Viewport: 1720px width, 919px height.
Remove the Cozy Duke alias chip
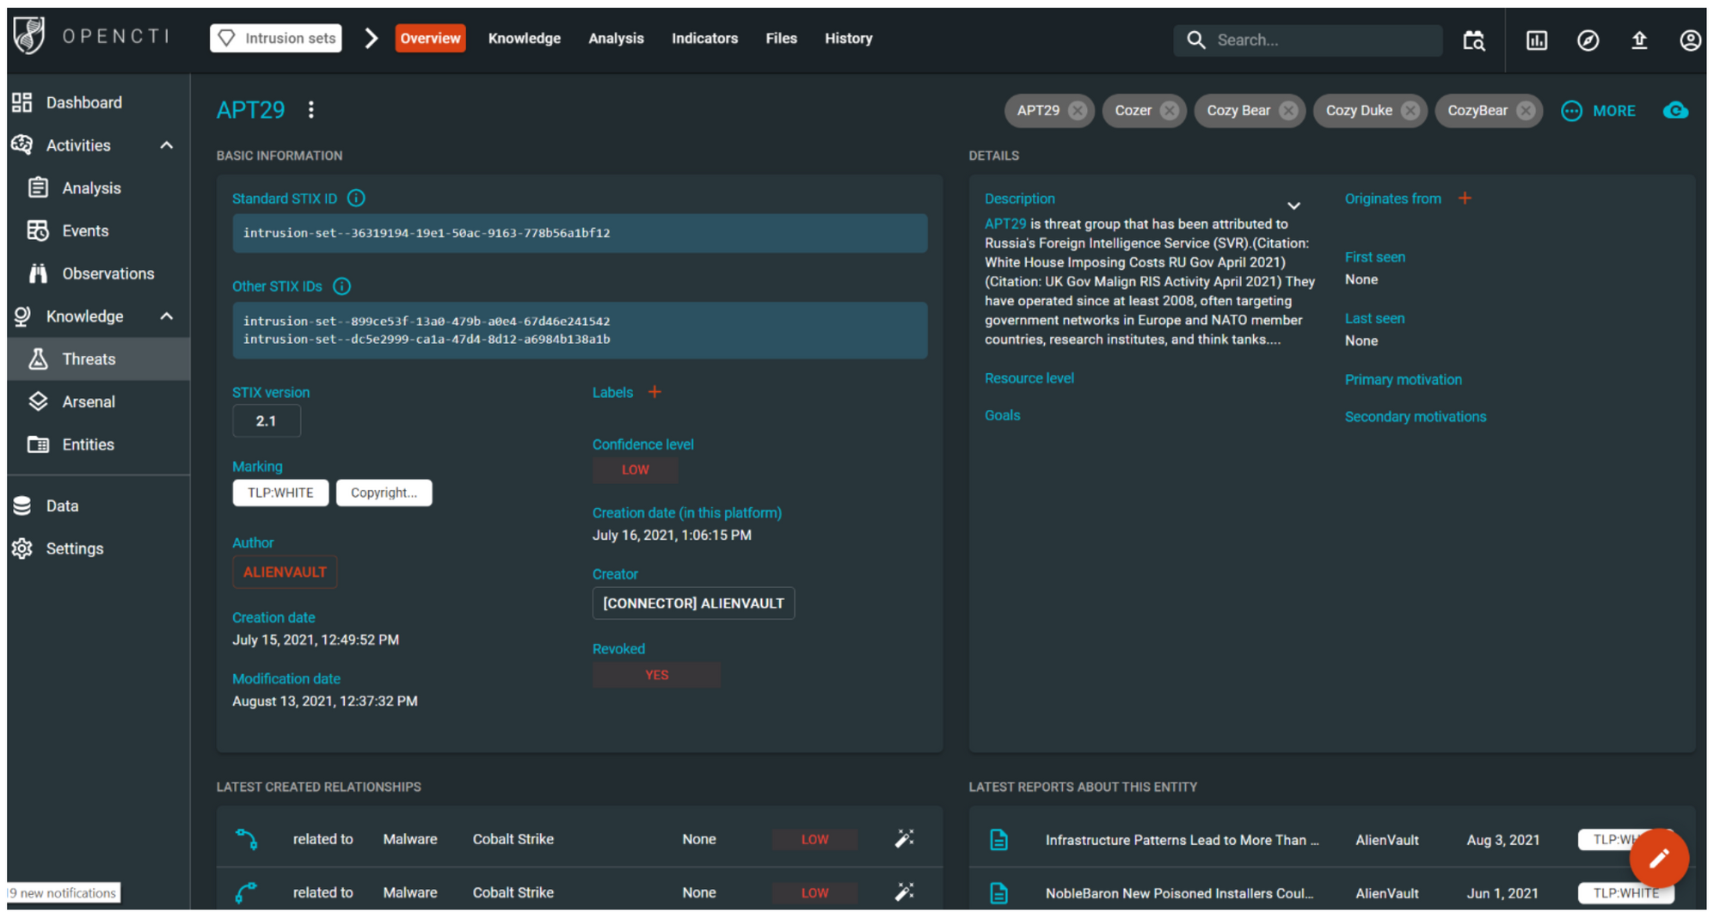click(1410, 110)
